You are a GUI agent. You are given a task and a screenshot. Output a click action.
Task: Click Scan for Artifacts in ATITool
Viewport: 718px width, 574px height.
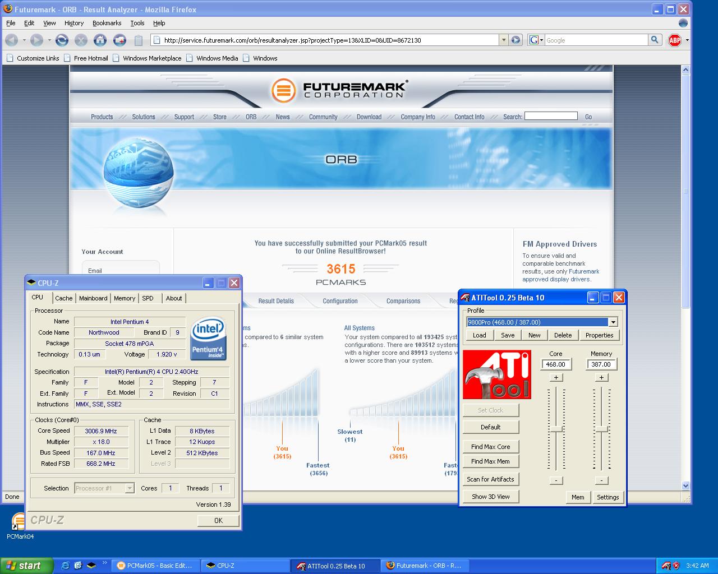(x=491, y=479)
